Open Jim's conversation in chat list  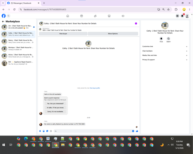click(x=18, y=27)
